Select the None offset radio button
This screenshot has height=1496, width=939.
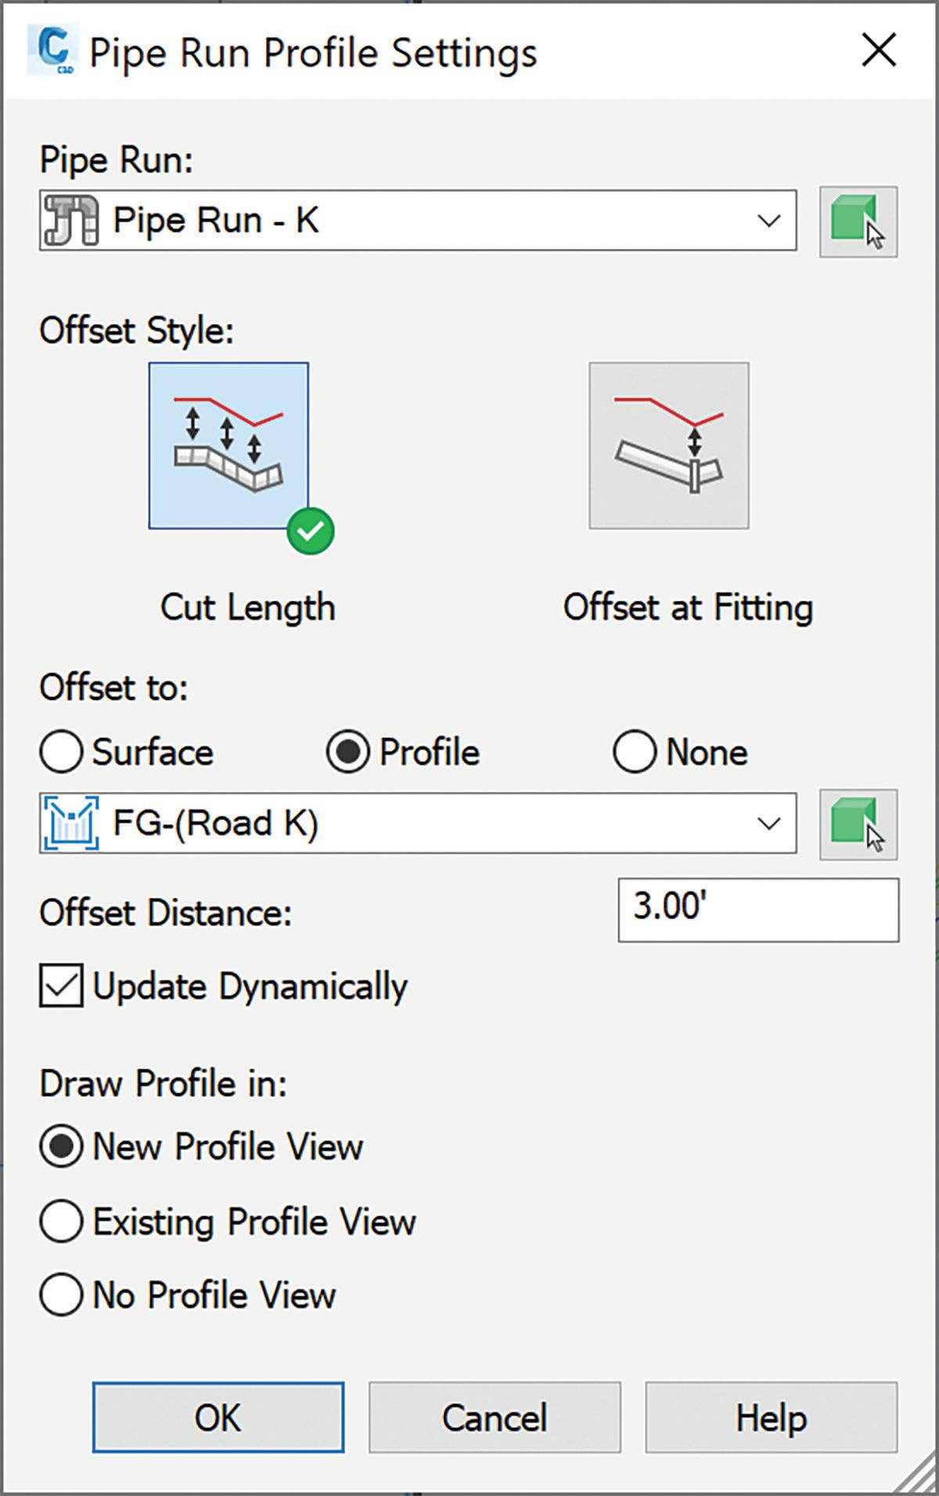click(635, 752)
